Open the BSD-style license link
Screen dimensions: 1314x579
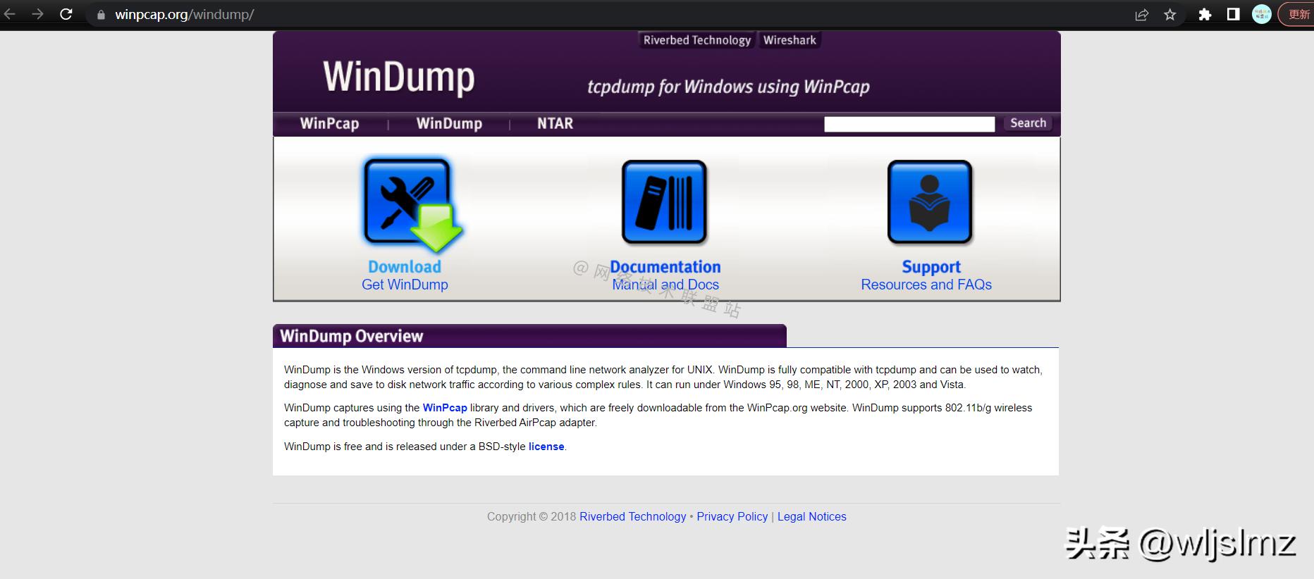(546, 447)
